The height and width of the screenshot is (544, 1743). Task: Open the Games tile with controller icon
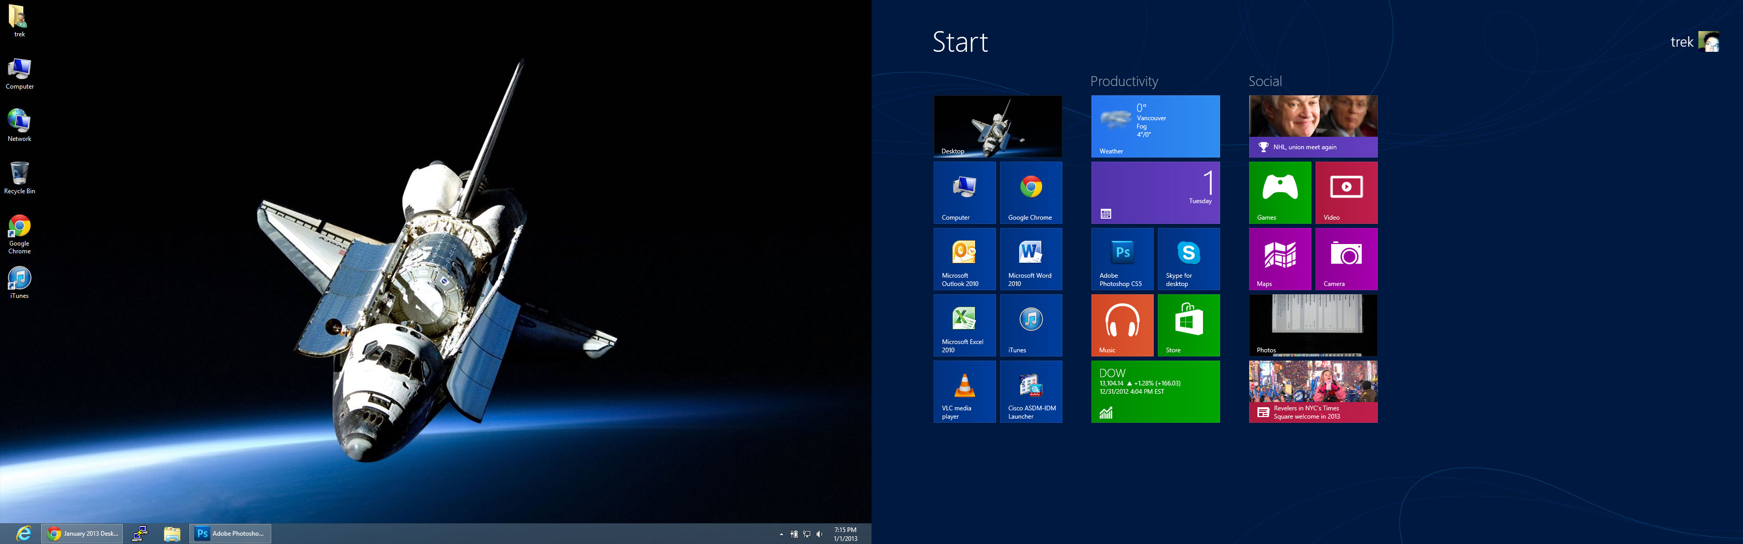(x=1280, y=193)
